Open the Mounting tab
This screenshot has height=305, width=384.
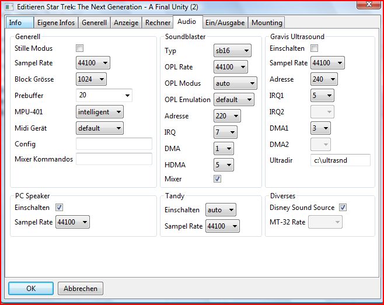point(267,23)
